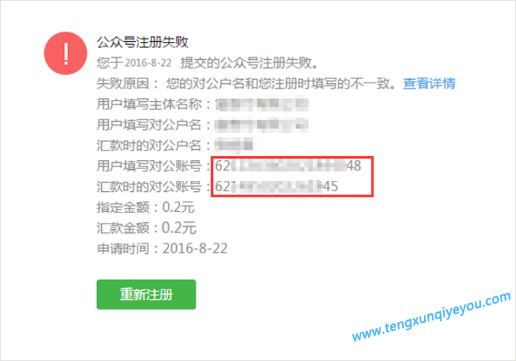This screenshot has height=361, width=516.
Task: Click the account number ending in 48
Action: [x=288, y=166]
